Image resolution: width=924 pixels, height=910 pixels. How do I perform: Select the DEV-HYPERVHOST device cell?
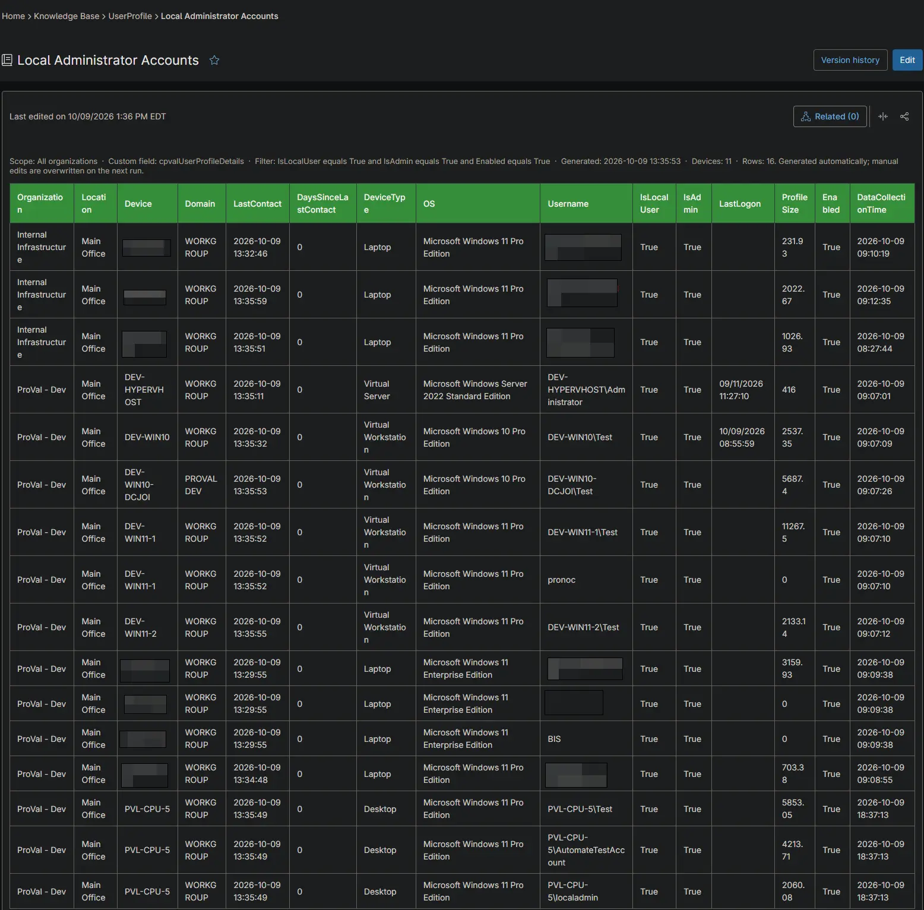[147, 390]
